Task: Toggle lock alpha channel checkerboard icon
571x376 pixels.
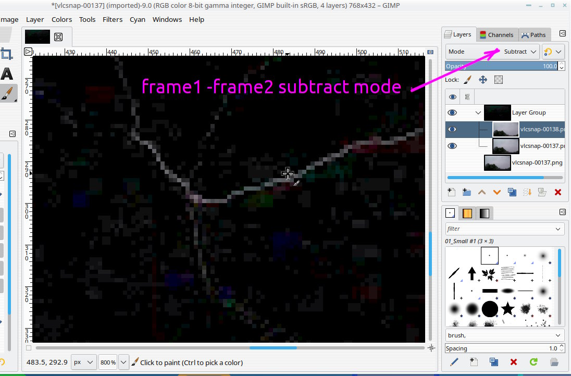Action: [x=499, y=80]
